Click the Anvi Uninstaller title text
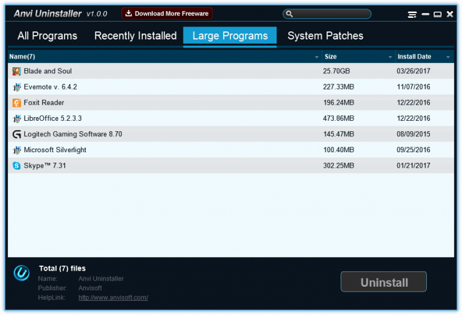 tap(47, 14)
